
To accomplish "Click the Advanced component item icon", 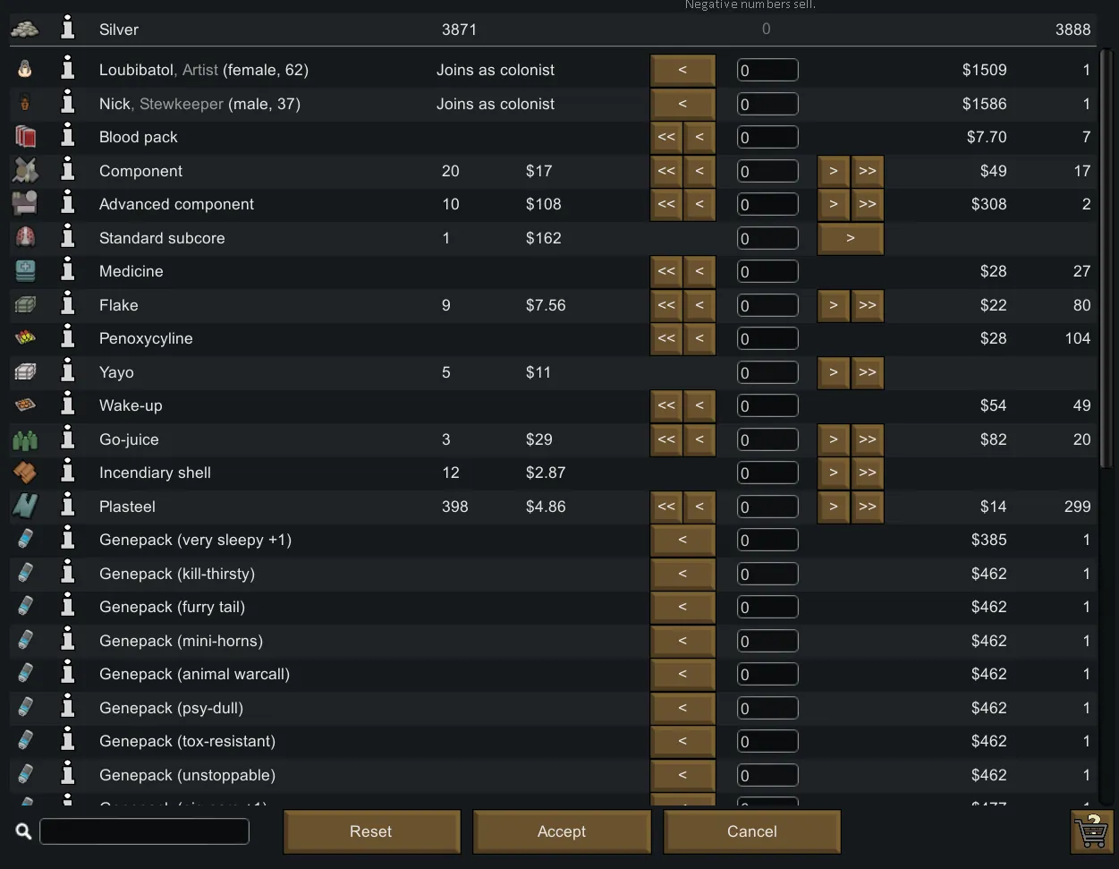I will (x=25, y=204).
